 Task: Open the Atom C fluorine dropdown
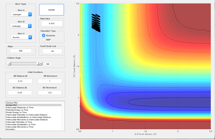tap(21, 37)
